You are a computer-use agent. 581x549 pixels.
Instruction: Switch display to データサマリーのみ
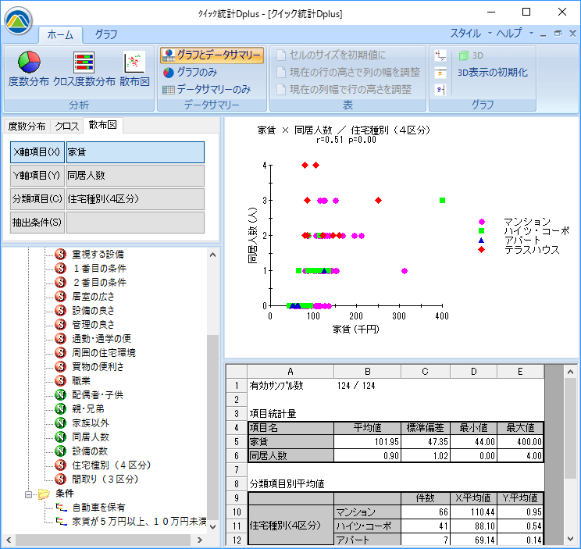tap(207, 89)
